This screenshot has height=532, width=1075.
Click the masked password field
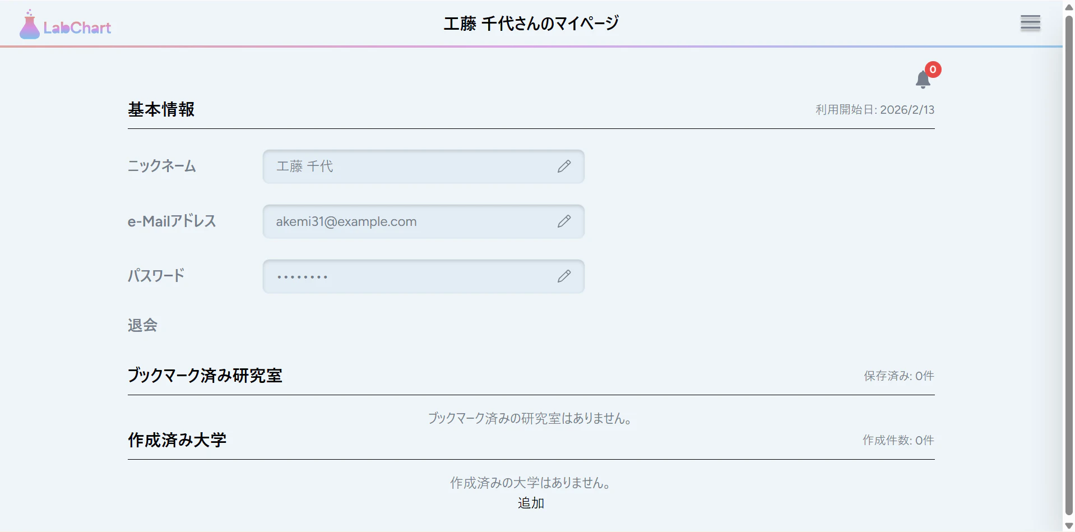click(x=423, y=276)
